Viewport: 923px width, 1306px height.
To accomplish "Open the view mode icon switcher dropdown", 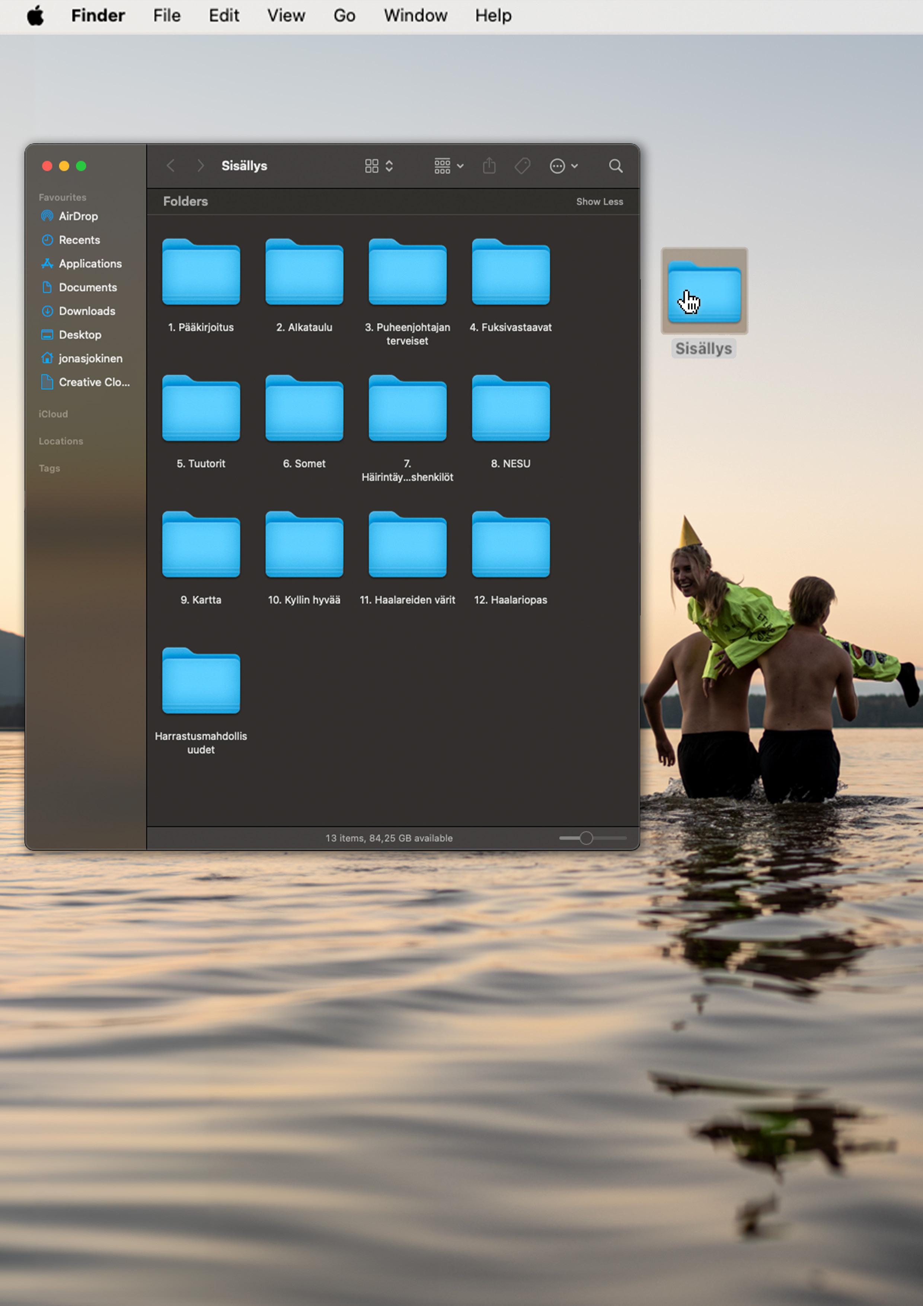I will tap(379, 166).
